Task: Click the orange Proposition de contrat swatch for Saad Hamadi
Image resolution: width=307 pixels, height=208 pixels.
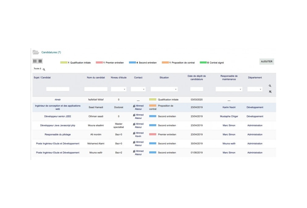Action: click(x=153, y=106)
